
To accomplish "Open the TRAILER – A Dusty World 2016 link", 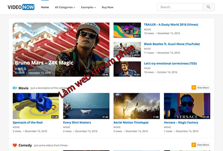I will coord(171,24).
